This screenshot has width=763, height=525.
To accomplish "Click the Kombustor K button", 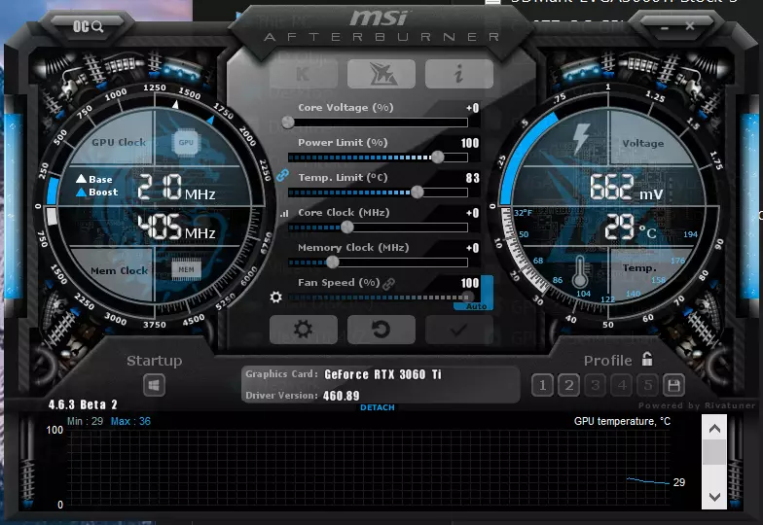I will point(304,74).
